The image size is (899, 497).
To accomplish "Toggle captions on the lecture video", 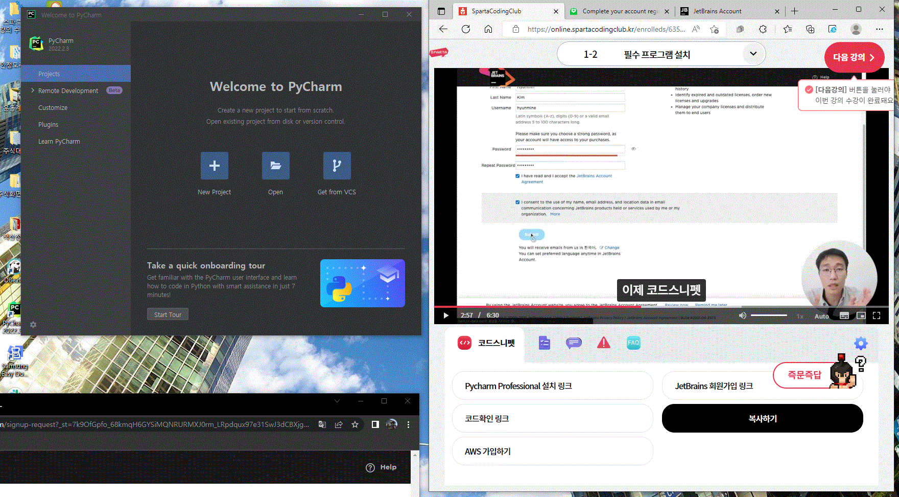I will tap(844, 315).
